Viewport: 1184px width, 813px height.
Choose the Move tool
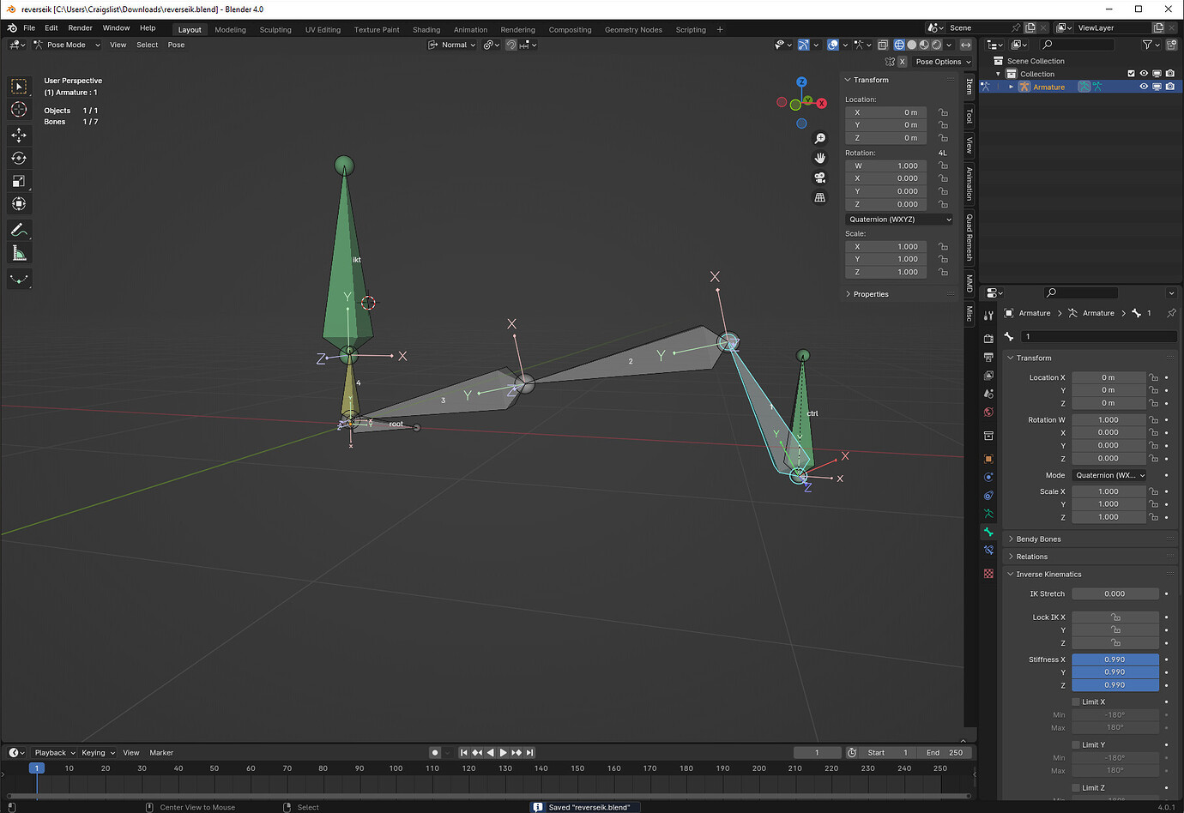[19, 135]
